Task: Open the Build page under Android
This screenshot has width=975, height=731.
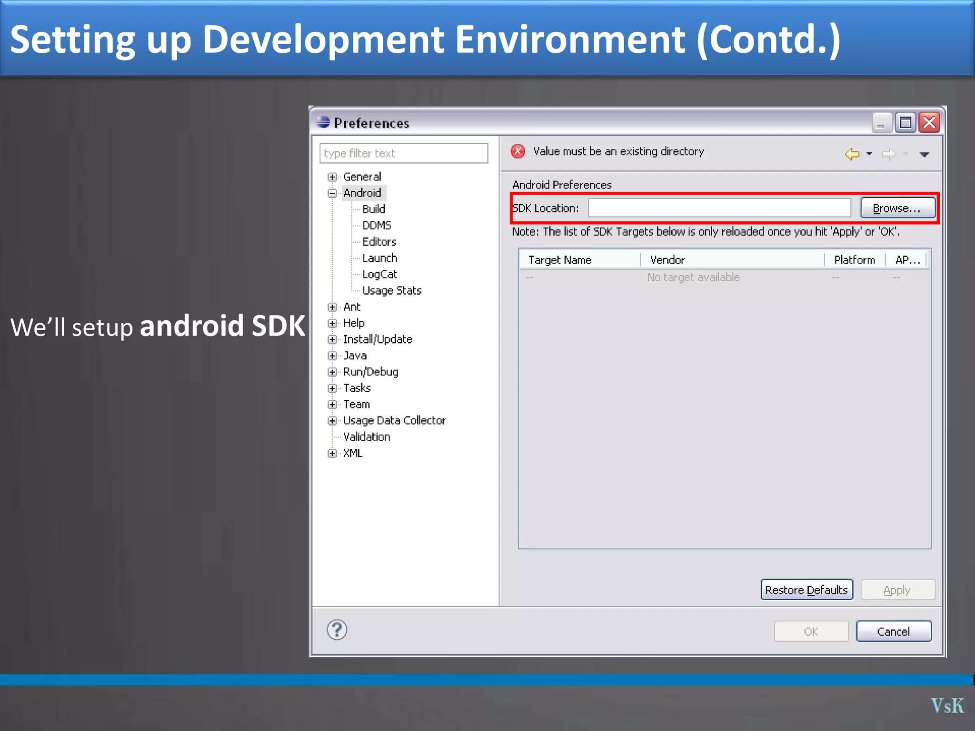Action: click(x=374, y=209)
